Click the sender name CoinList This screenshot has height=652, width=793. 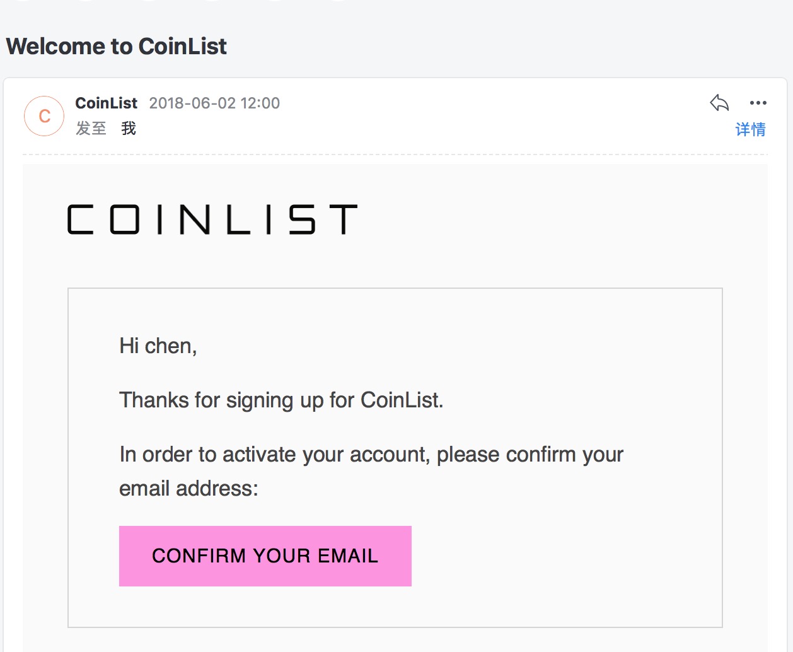click(x=106, y=103)
